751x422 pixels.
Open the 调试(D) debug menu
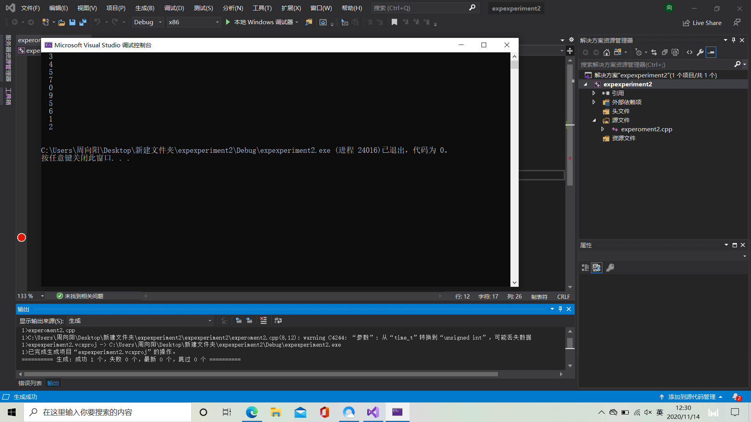pyautogui.click(x=174, y=8)
